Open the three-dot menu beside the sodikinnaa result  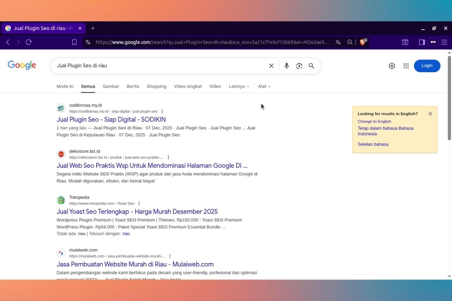[162, 111]
